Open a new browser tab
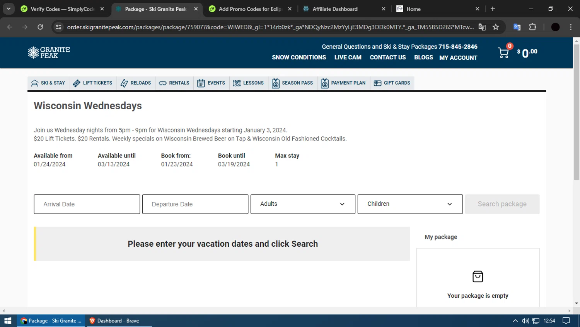580x327 pixels. pos(493,8)
